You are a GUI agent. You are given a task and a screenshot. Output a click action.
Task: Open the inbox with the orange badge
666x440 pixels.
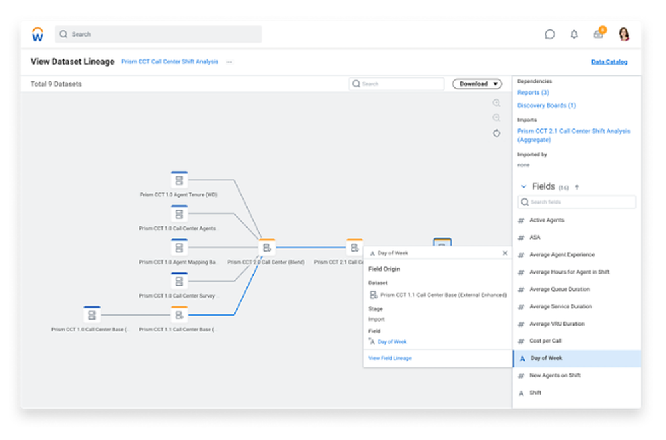599,34
